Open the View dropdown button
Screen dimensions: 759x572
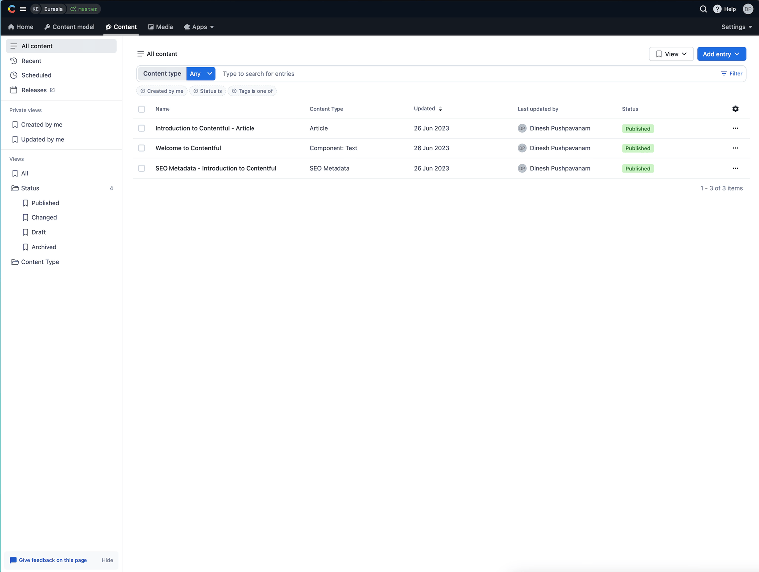pyautogui.click(x=671, y=54)
